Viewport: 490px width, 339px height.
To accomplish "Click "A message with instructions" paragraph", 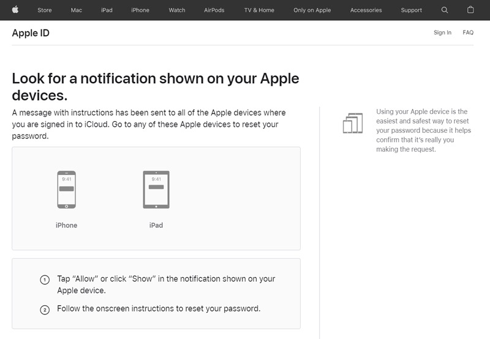I will [149, 124].
